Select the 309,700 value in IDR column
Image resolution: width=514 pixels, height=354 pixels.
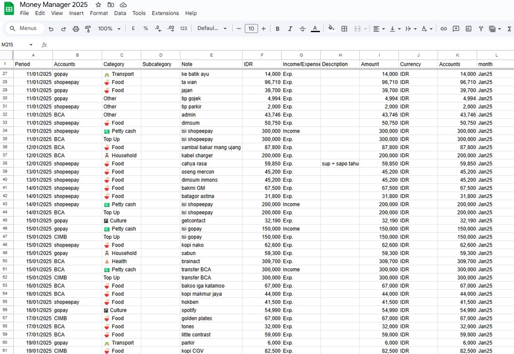coord(262,261)
